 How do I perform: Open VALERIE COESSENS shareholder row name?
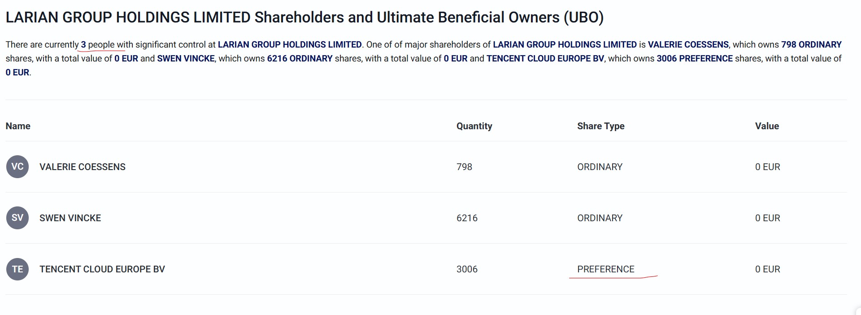[83, 167]
